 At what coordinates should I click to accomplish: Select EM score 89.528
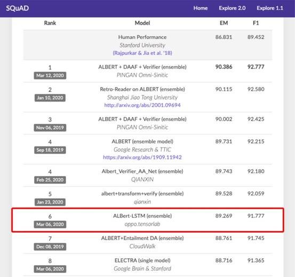tap(224, 194)
